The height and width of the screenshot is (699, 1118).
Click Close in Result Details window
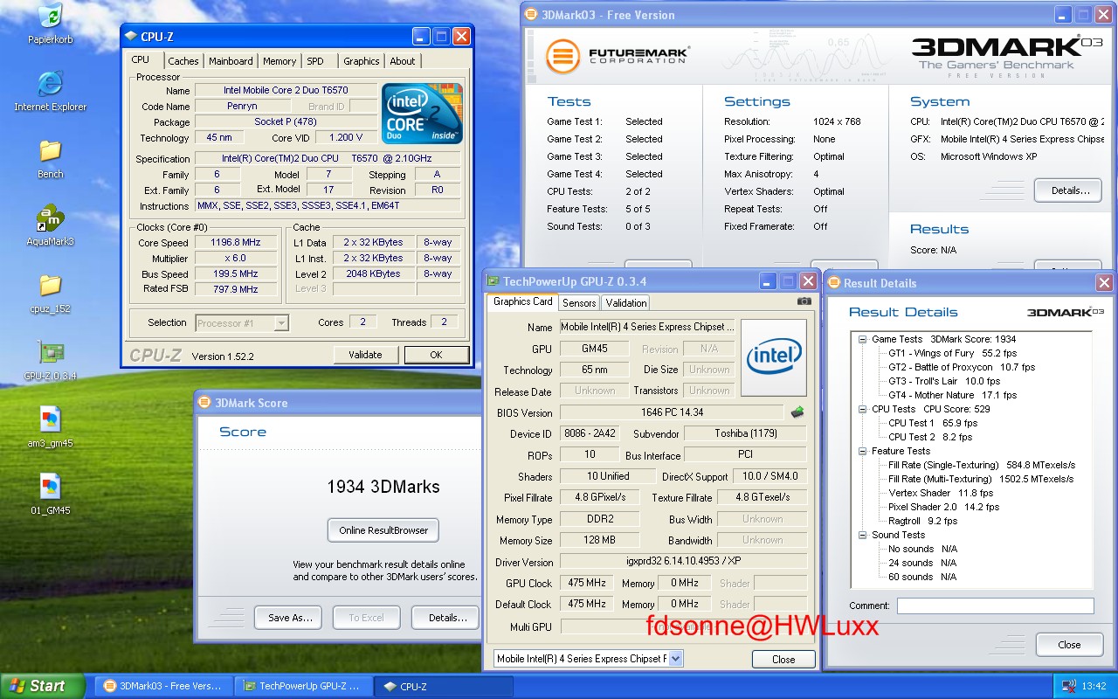1069,645
